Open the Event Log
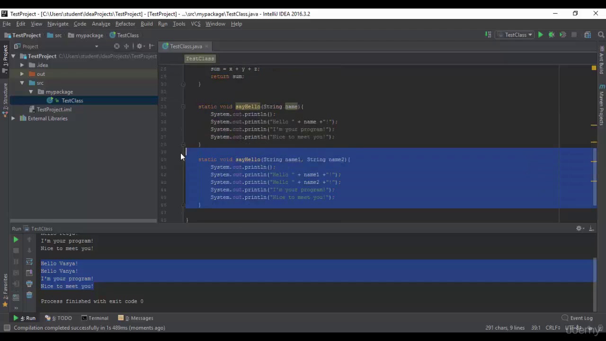The image size is (606, 341). (577, 318)
